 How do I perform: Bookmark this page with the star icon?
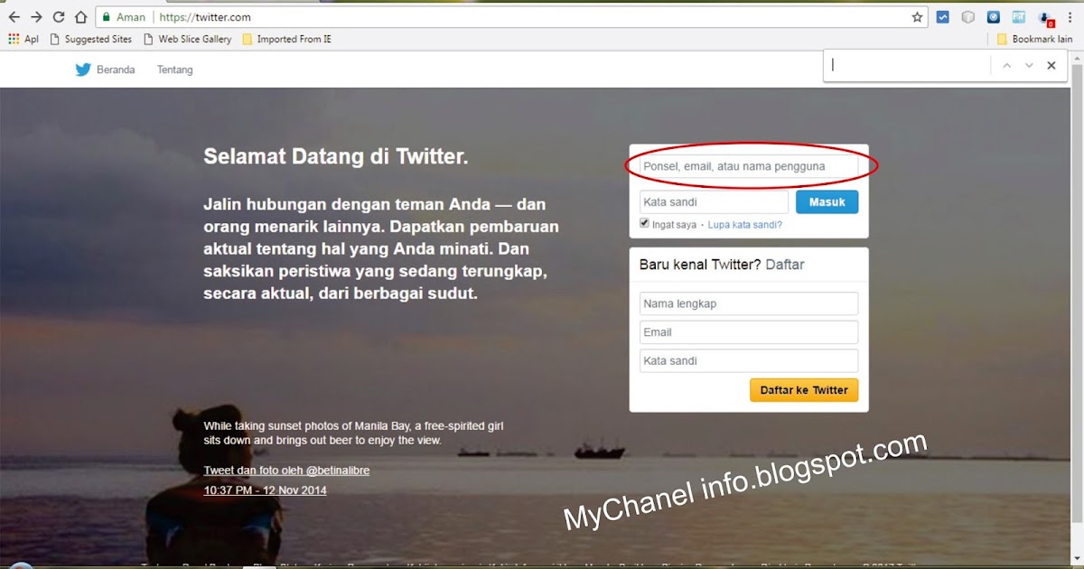pyautogui.click(x=918, y=17)
